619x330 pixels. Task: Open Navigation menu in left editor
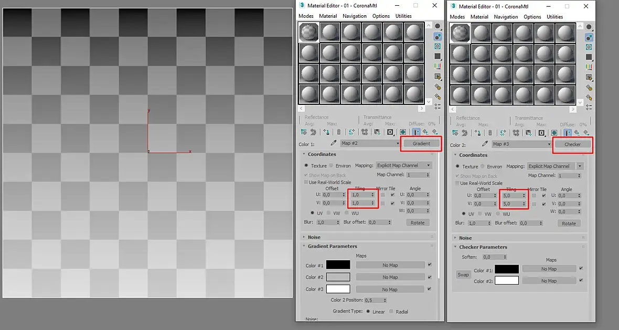click(354, 16)
